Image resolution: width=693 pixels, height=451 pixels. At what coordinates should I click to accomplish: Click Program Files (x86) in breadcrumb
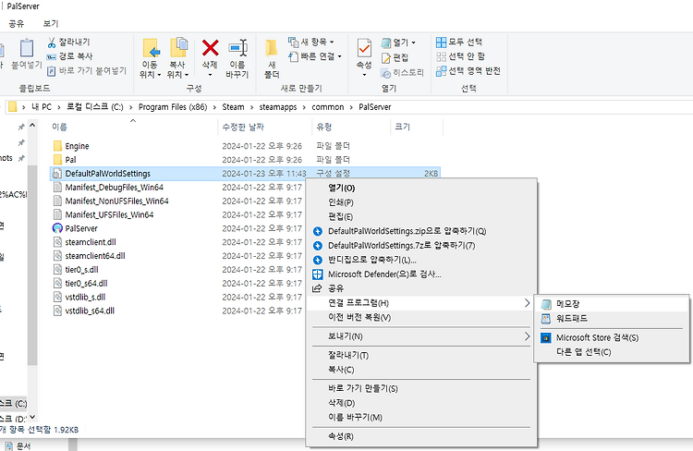173,107
